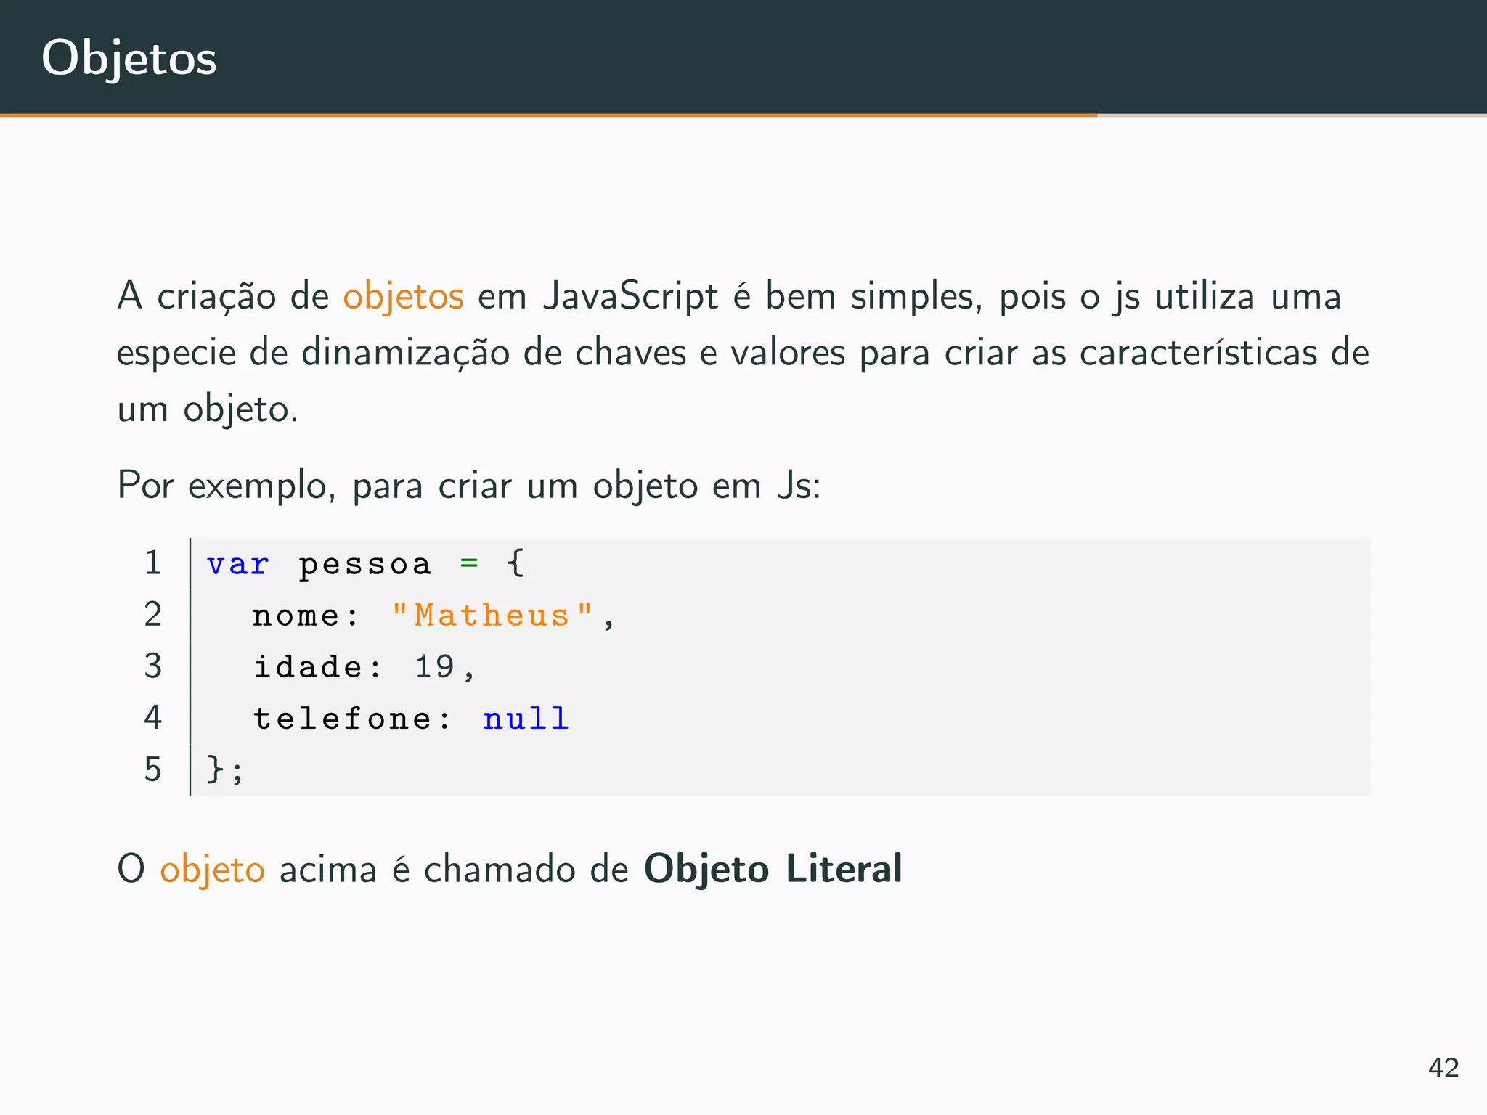
Task: Click the code line 'idade: 19,'
Action: tap(364, 666)
